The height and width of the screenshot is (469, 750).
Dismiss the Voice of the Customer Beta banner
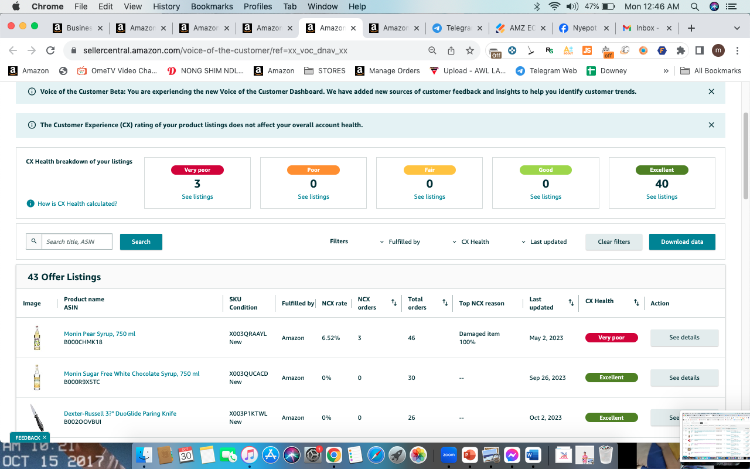point(711,91)
